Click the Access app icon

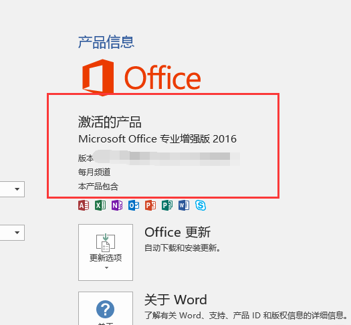84,205
